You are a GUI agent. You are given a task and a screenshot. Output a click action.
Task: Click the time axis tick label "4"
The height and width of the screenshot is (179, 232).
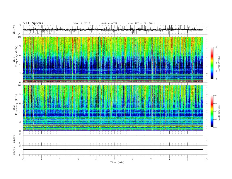tap(96, 159)
